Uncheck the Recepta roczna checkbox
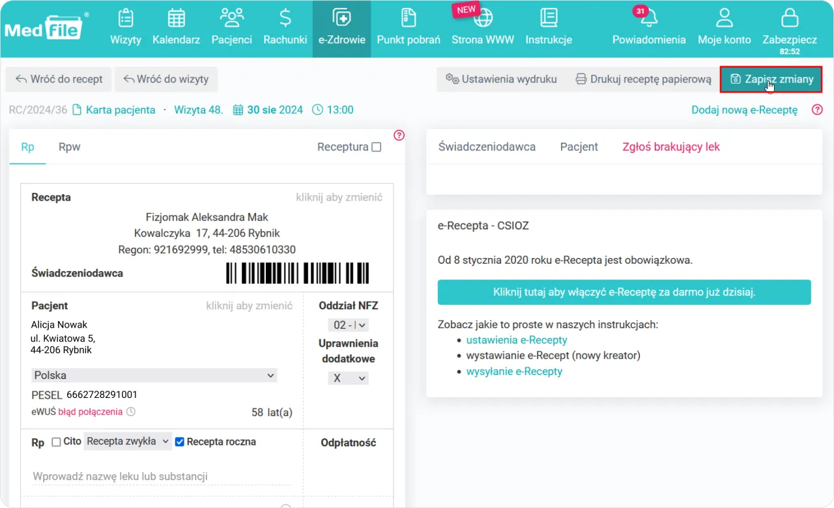Screen dimensions: 834x508 tap(180, 442)
